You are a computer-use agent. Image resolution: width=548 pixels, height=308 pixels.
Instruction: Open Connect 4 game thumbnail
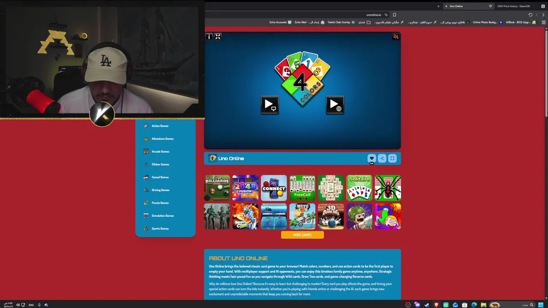pos(274,188)
